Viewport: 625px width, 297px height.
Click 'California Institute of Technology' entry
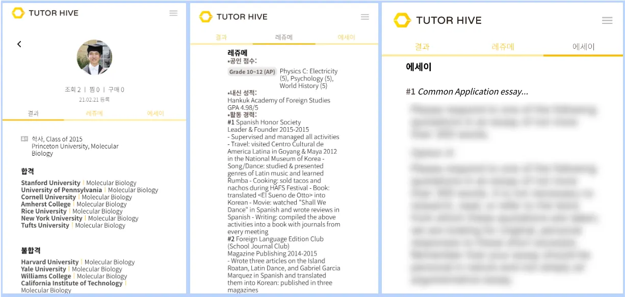(72, 283)
